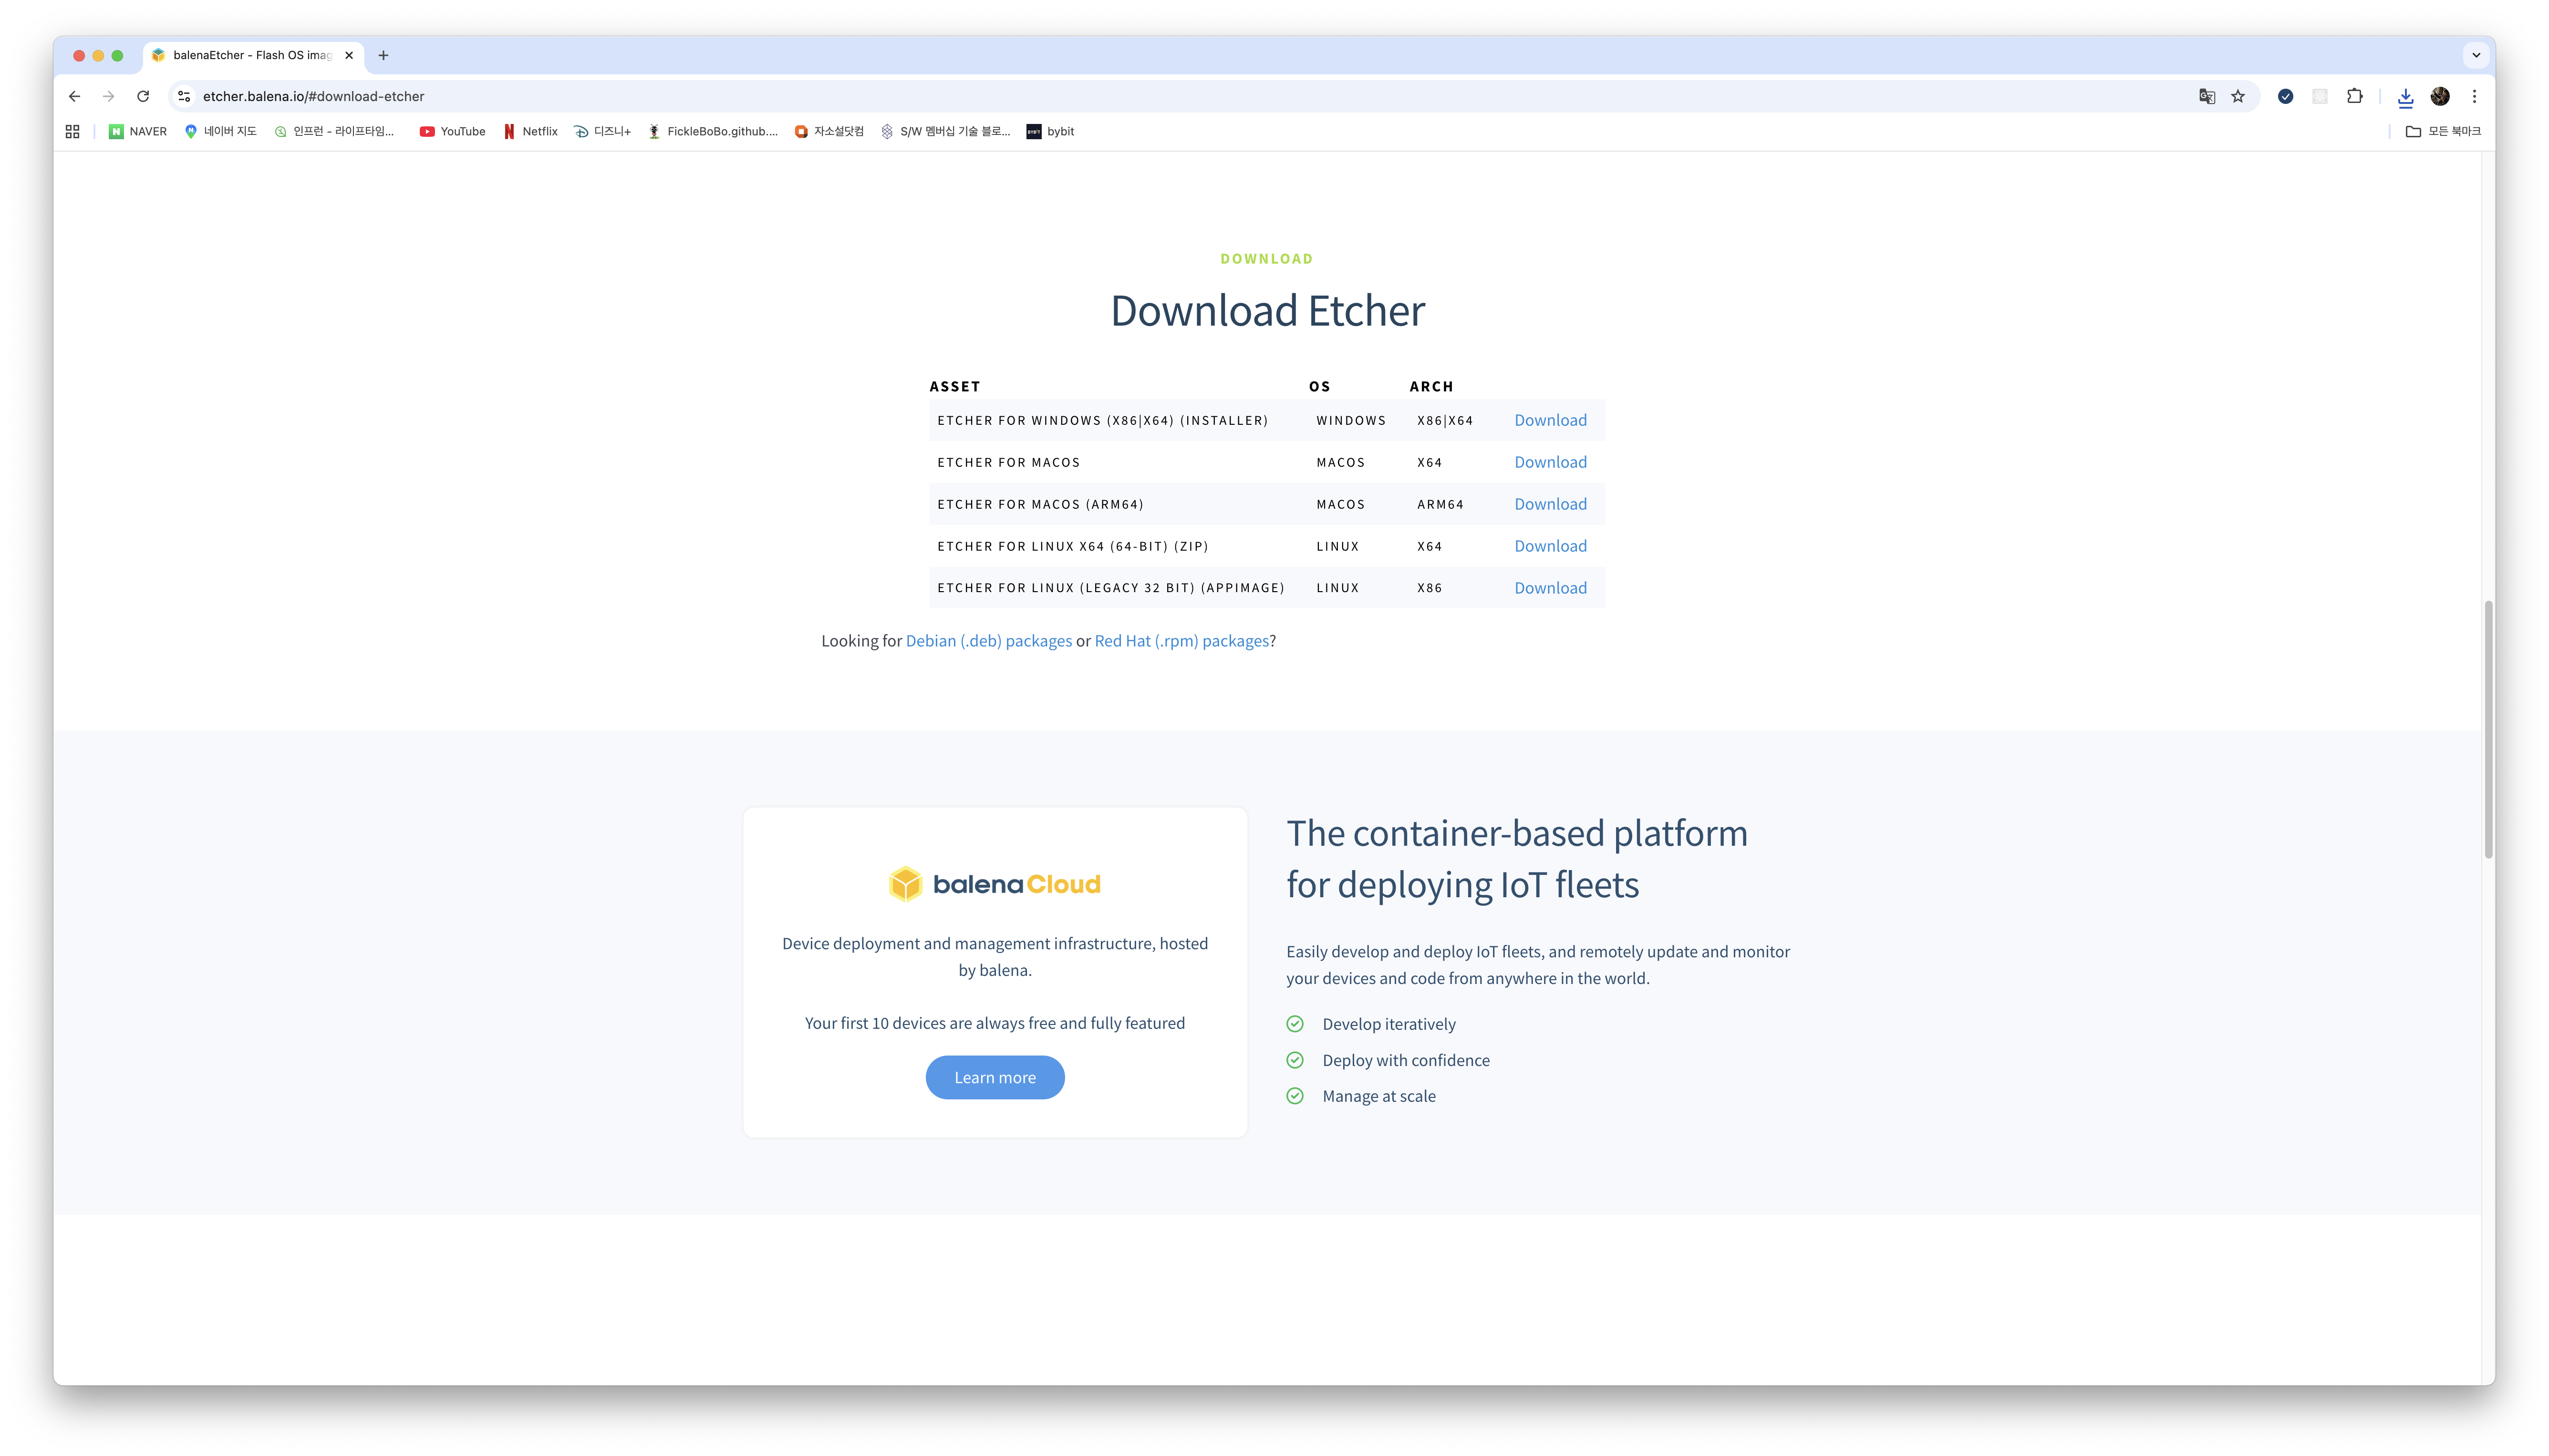
Task: Open the Google Translate icon
Action: (x=2206, y=96)
